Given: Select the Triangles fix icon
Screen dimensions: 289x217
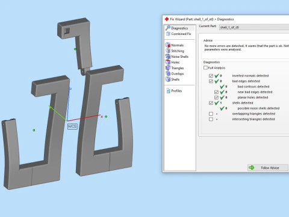Looking at the screenshot, I should pyautogui.click(x=168, y=68).
